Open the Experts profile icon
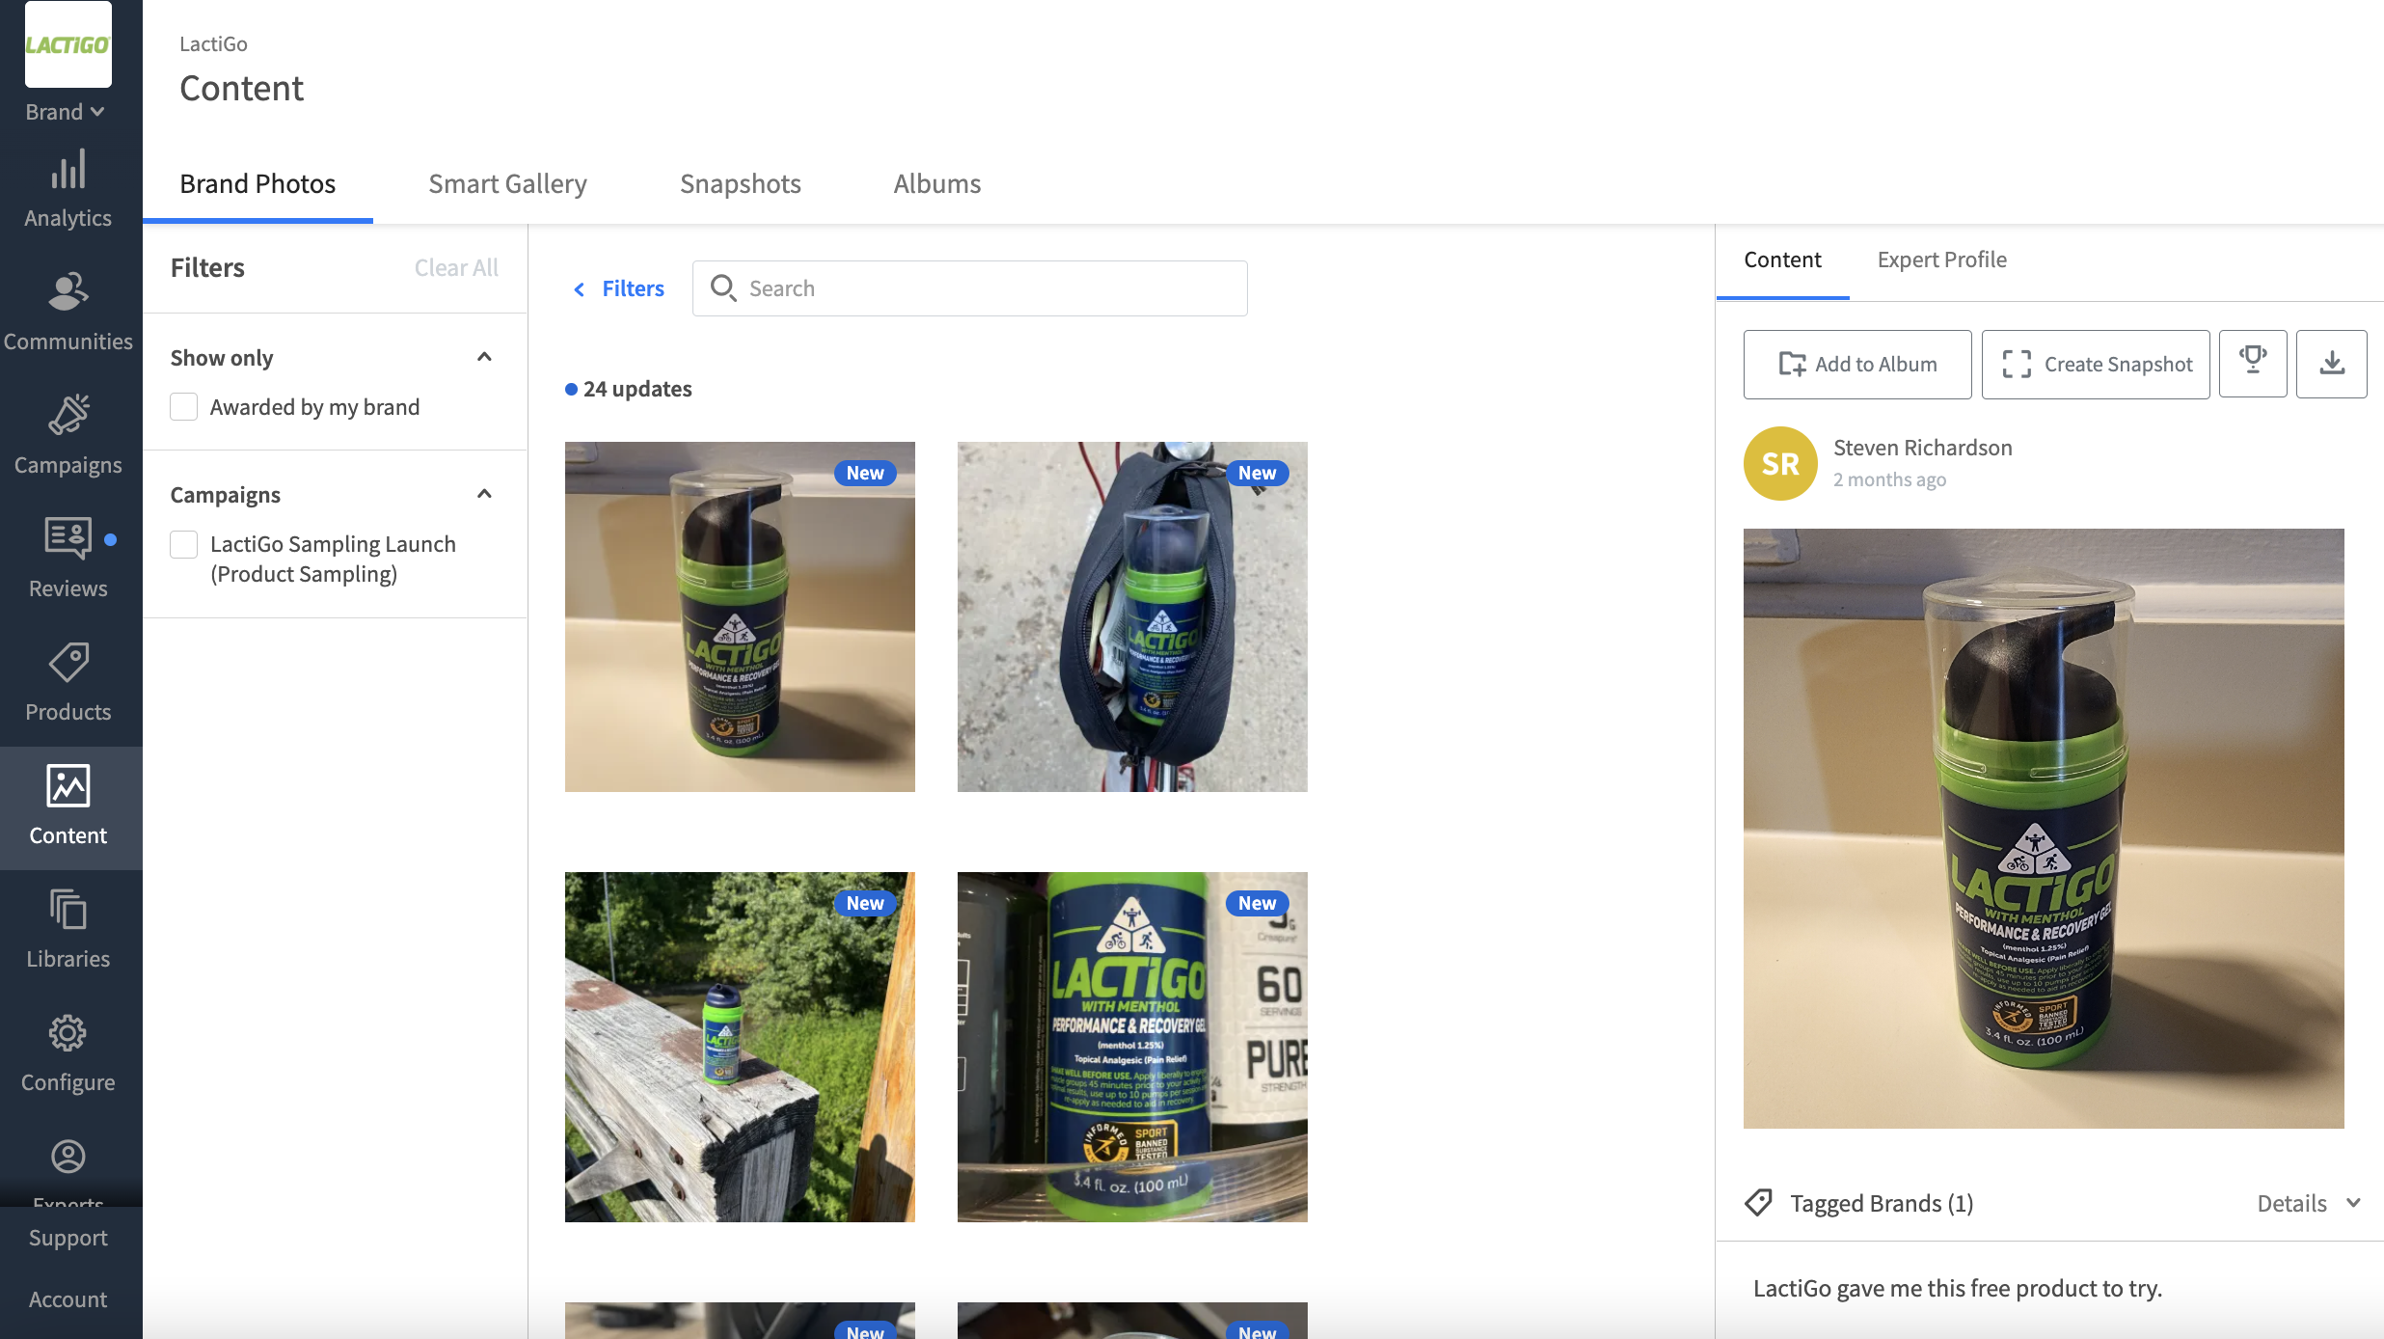 [x=68, y=1156]
